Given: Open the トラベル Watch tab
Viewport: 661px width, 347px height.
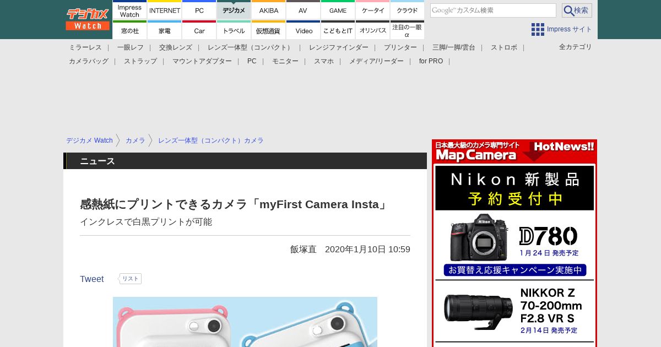Looking at the screenshot, I should pyautogui.click(x=234, y=30).
